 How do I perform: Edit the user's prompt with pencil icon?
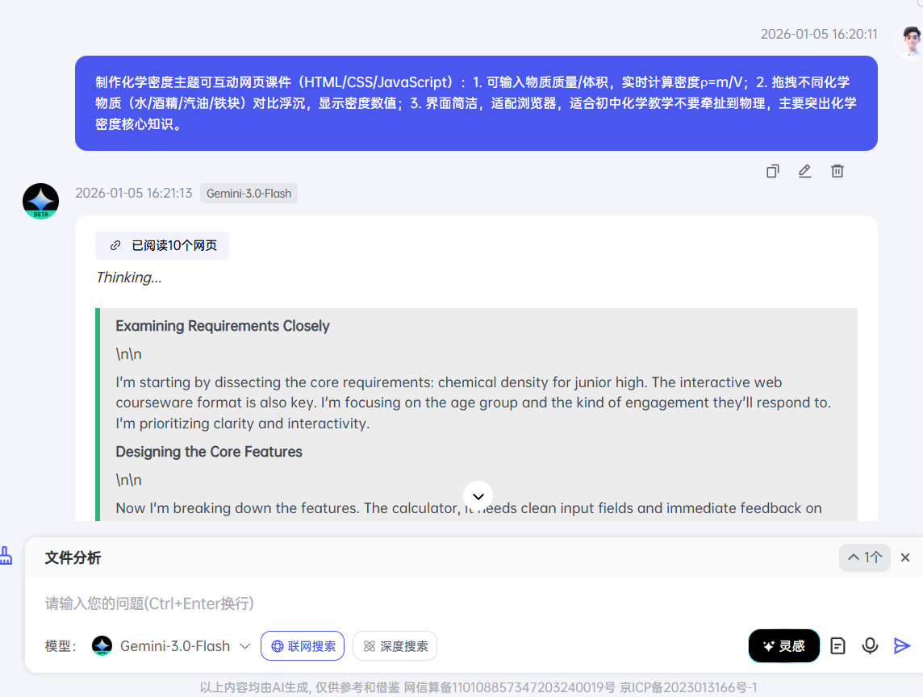tap(804, 171)
